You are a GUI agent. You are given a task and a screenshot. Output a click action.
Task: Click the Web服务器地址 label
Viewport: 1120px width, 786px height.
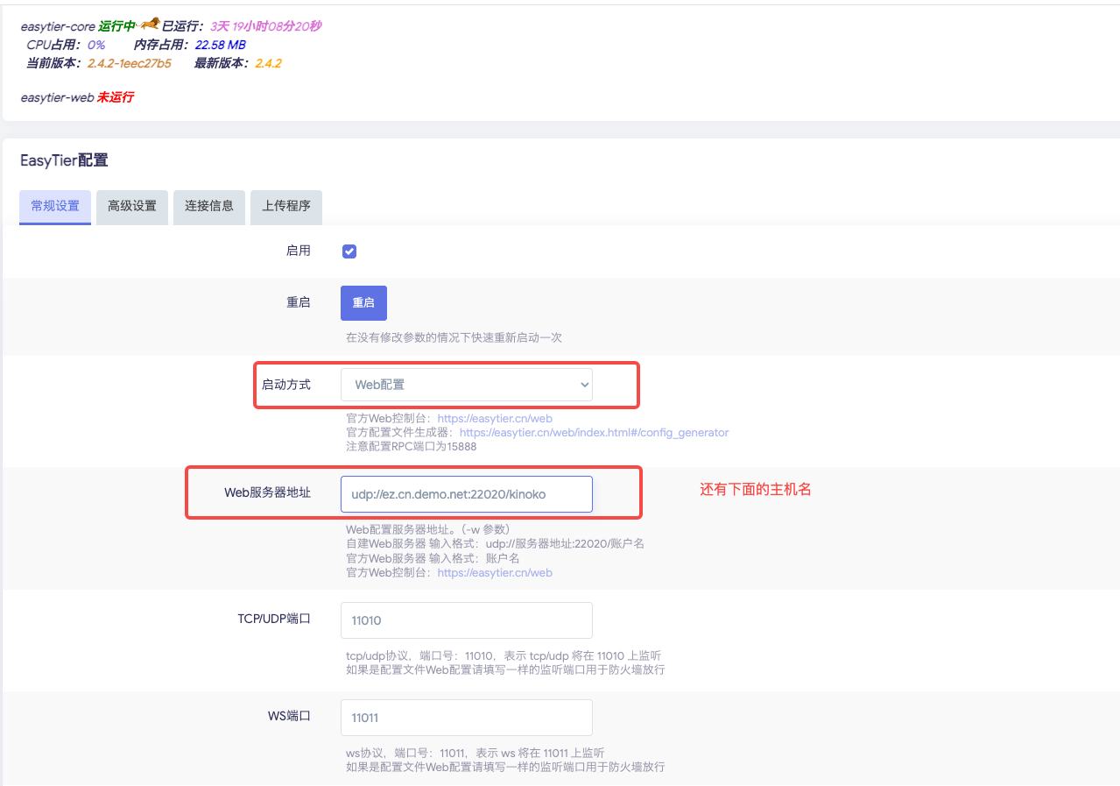click(x=267, y=492)
